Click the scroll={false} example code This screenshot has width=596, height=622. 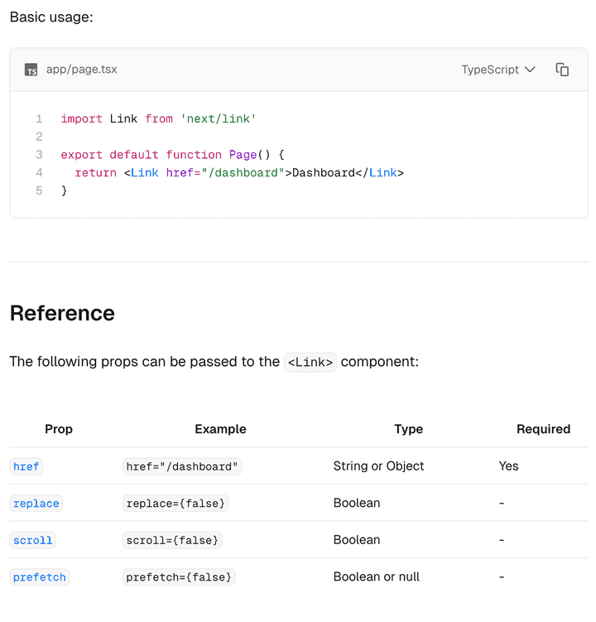click(172, 540)
